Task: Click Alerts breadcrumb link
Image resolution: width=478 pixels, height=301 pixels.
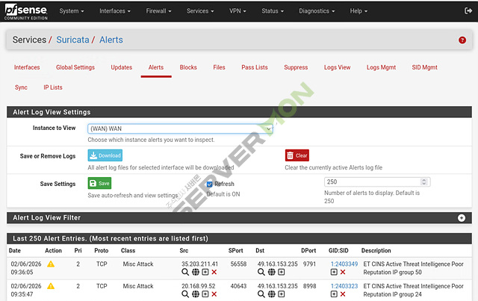Action: tap(111, 40)
